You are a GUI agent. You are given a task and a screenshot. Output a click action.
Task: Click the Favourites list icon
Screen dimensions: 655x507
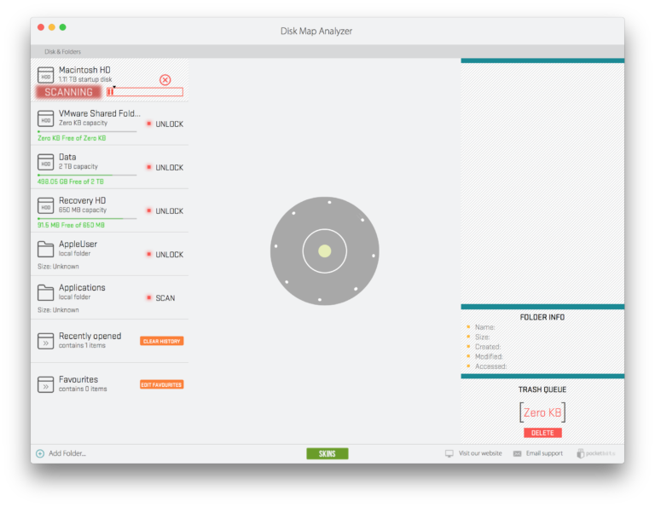click(45, 384)
